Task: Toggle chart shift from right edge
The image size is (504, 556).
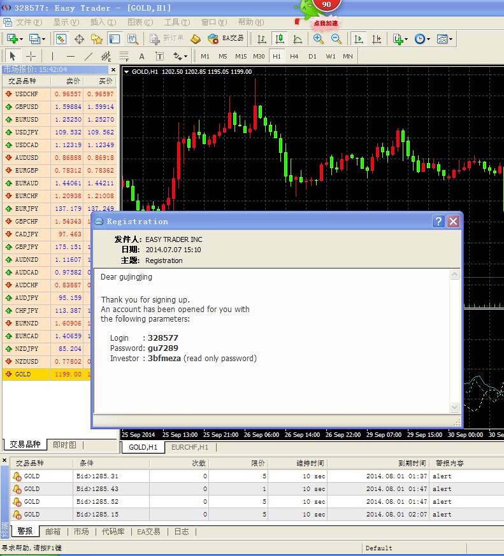Action: [377, 39]
